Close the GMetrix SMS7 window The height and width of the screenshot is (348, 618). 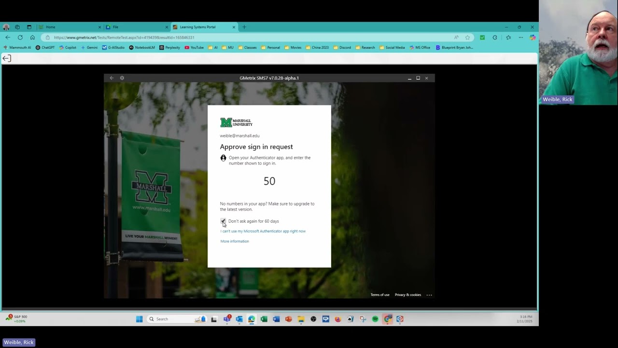point(426,78)
